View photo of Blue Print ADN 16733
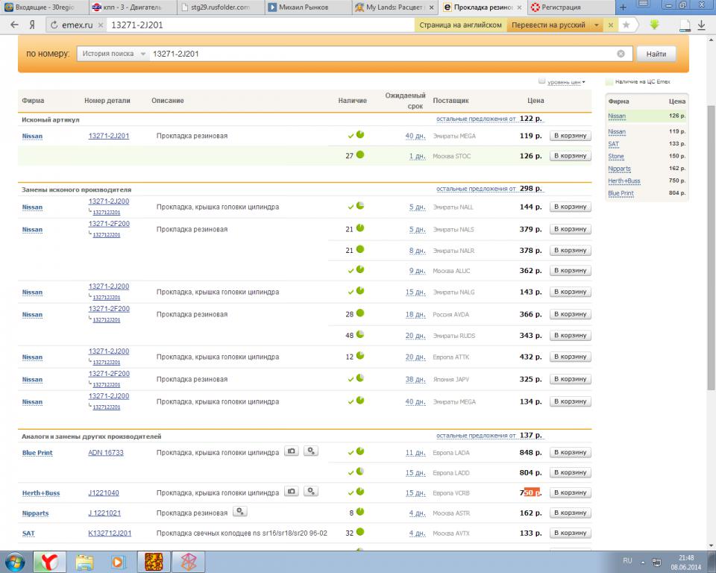This screenshot has width=716, height=573. coord(292,451)
